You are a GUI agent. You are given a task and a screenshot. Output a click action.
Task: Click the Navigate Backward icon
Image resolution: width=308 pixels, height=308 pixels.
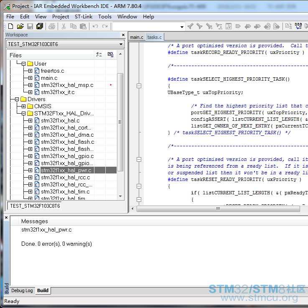pos(267,26)
